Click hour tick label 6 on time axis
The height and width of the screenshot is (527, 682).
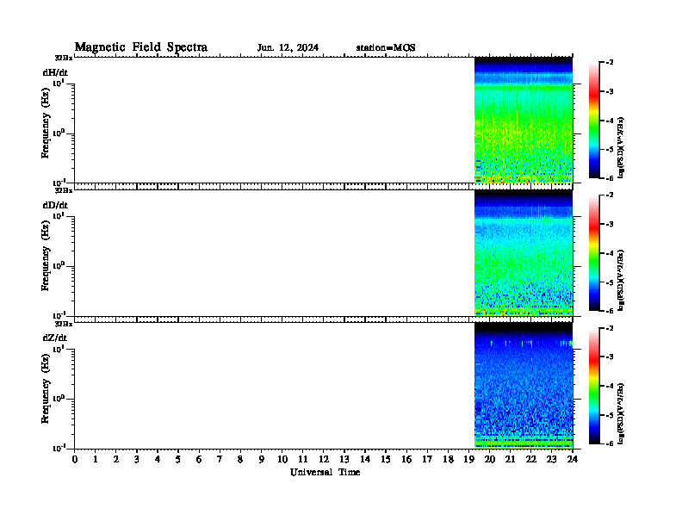tap(199, 459)
